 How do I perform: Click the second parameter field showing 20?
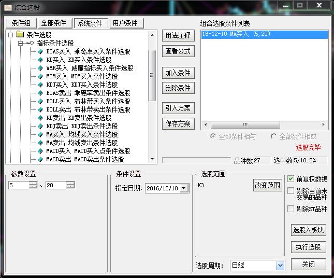coord(56,185)
